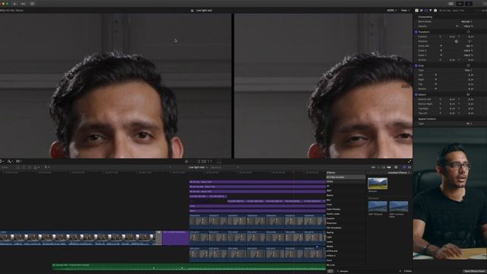Toggle browser visibility icon in top bar
Screen dimensions: 487x274
pyautogui.click(x=451, y=4)
